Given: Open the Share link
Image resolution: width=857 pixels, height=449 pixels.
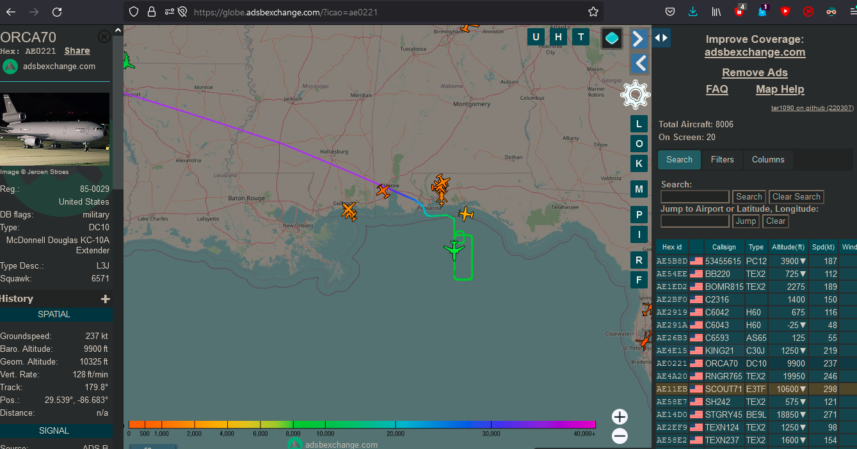Looking at the screenshot, I should (x=77, y=51).
